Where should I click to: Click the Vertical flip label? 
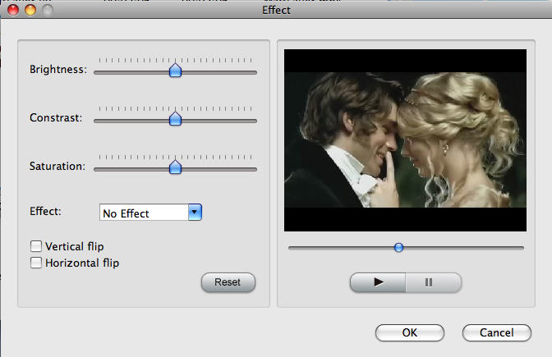75,246
